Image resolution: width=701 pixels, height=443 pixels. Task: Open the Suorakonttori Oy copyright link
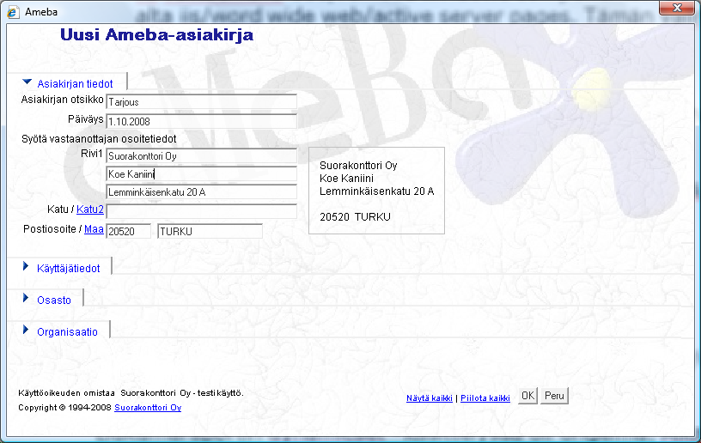pos(148,407)
